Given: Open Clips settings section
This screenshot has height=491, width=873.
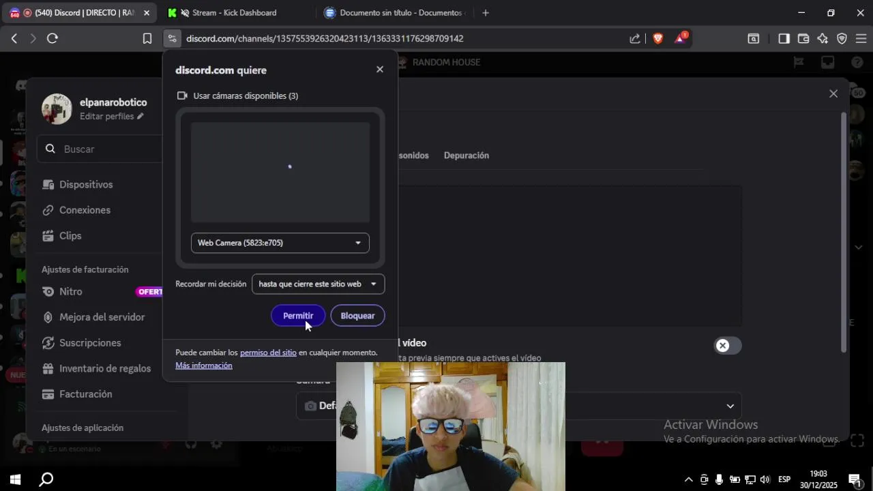Looking at the screenshot, I should click(70, 236).
